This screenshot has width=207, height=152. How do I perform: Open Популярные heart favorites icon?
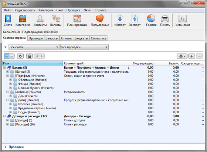[100, 18]
